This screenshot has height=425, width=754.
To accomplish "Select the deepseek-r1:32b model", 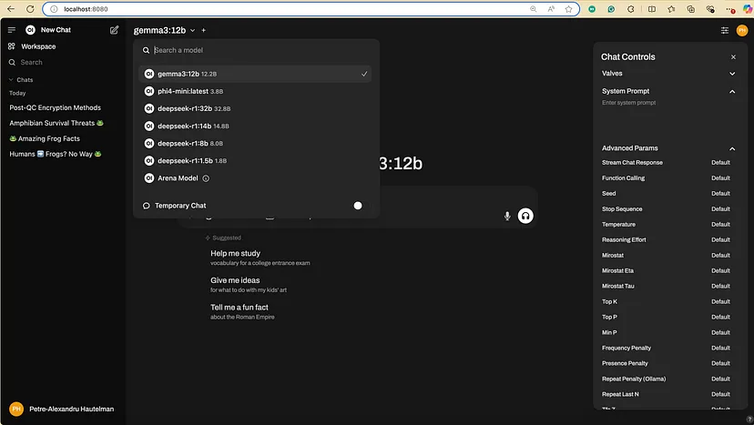I will 255,108.
